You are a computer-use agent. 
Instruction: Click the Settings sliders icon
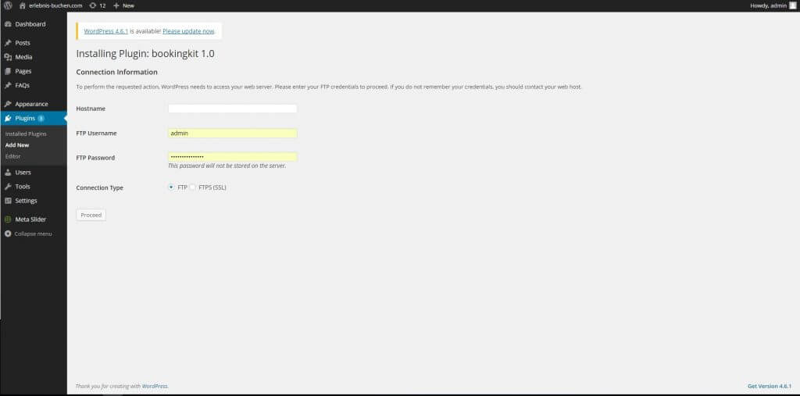[8, 201]
